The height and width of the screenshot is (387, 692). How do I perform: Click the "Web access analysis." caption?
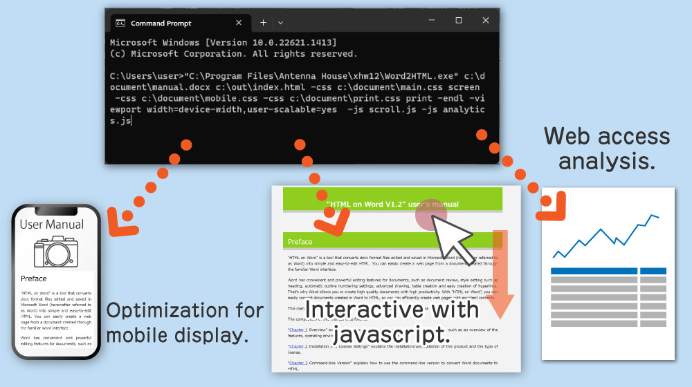click(x=607, y=149)
